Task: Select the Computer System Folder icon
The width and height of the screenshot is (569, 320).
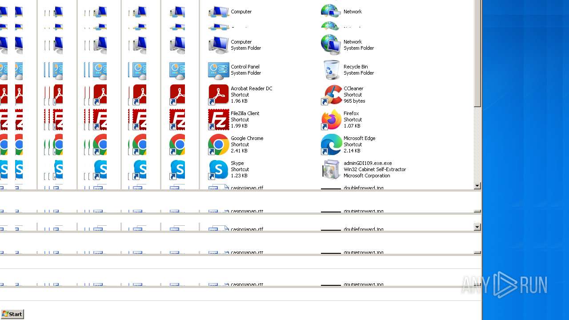Action: coord(219,45)
